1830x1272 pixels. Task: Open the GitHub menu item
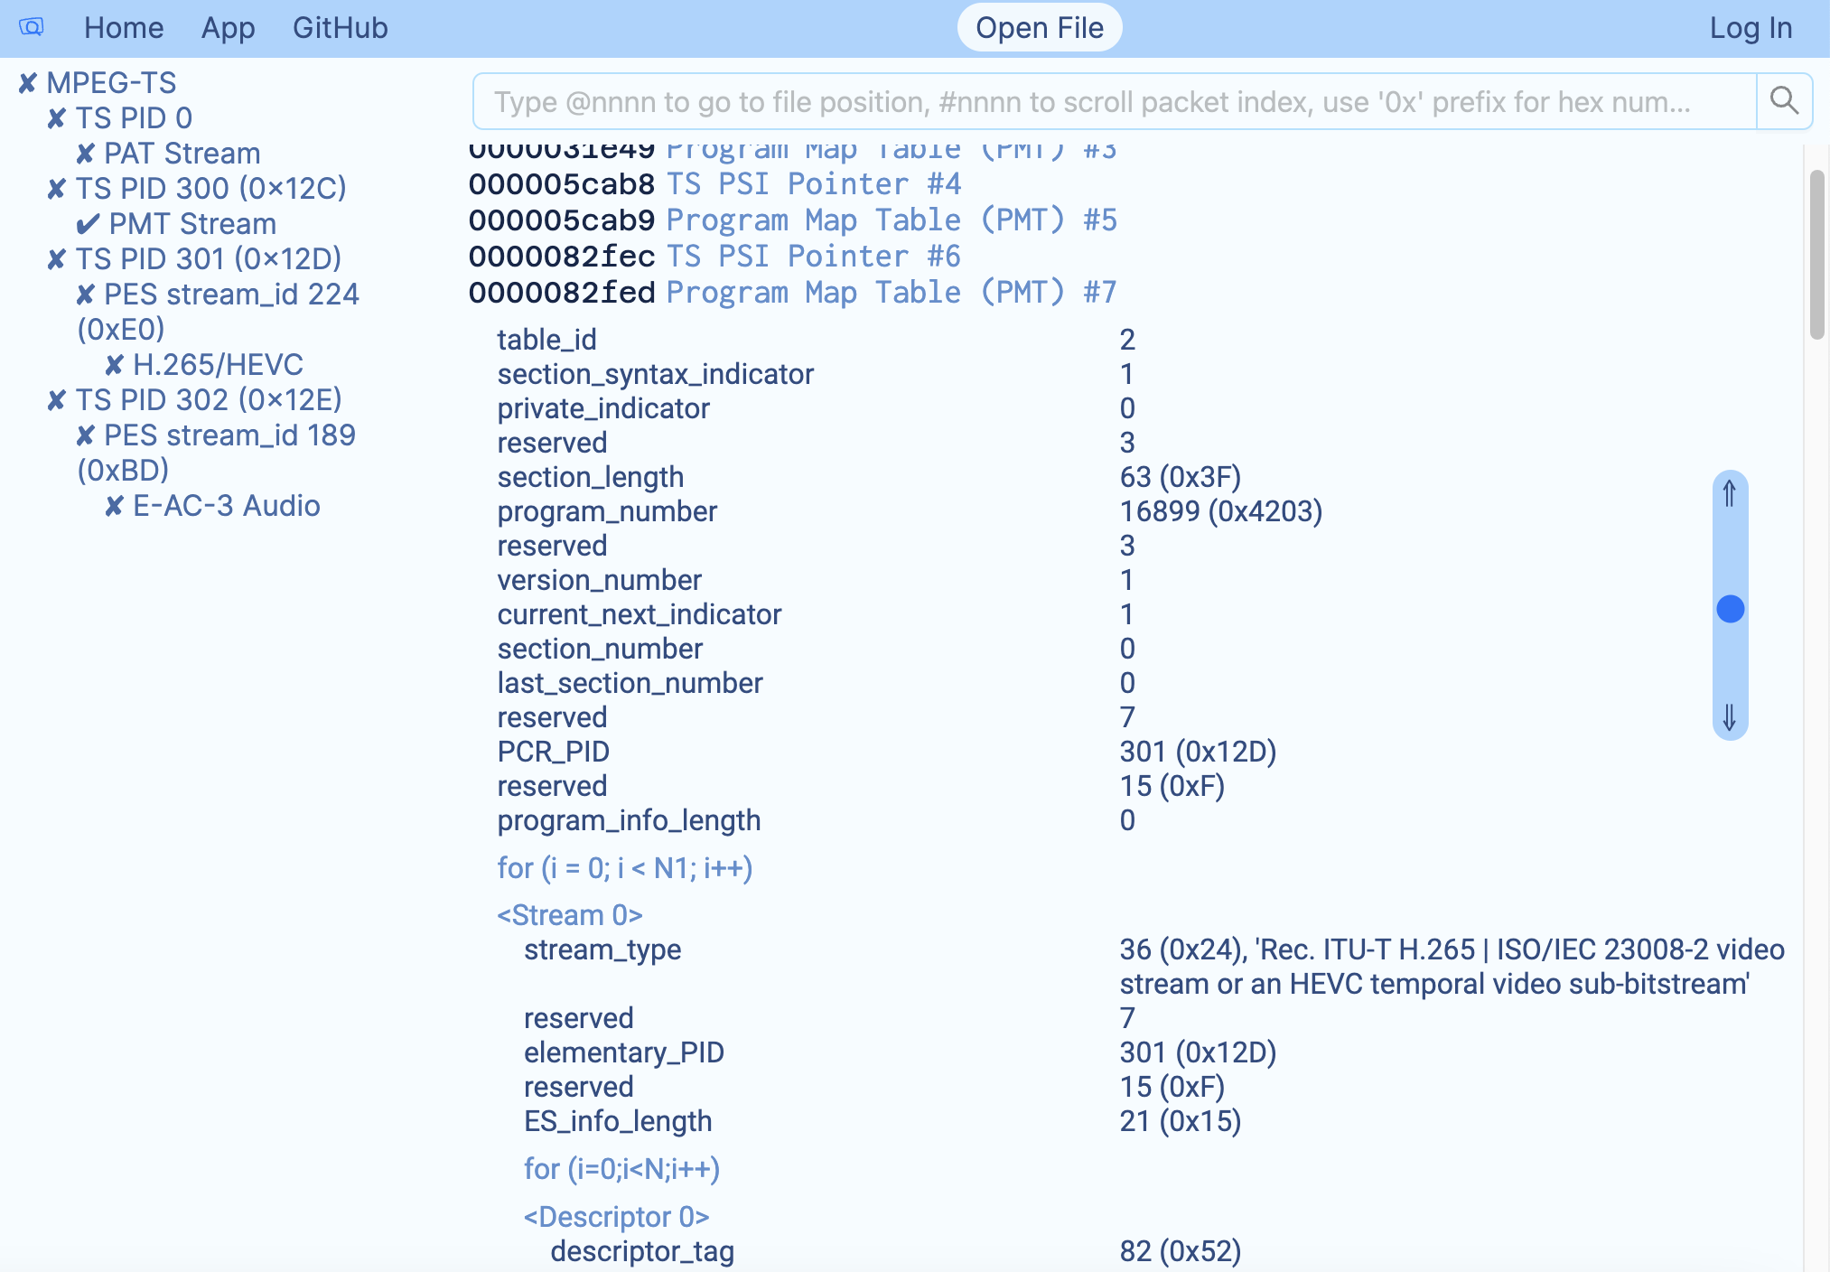pos(340,27)
